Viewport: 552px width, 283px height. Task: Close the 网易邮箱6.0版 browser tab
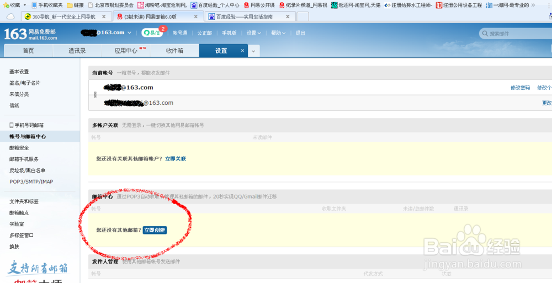pyautogui.click(x=197, y=17)
